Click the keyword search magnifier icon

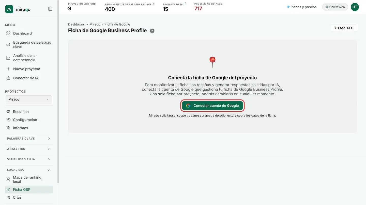click(x=8, y=44)
